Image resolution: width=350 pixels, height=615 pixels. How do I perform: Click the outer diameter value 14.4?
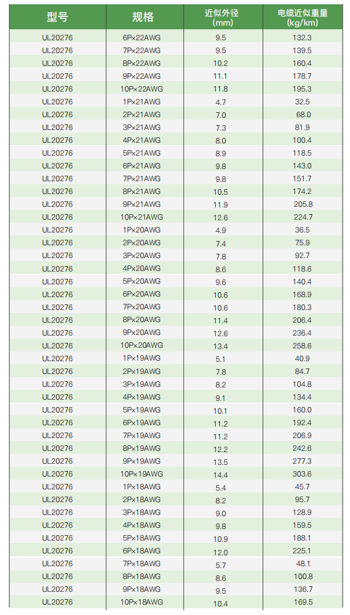pos(221,475)
